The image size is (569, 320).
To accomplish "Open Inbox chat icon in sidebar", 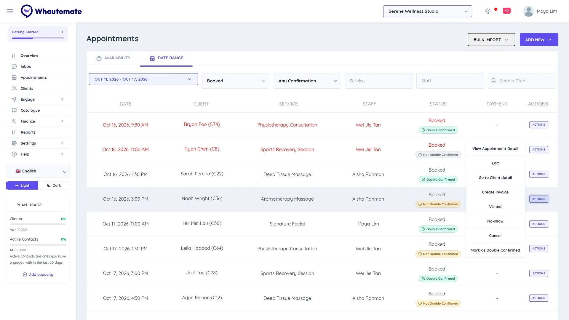I will pos(14,66).
